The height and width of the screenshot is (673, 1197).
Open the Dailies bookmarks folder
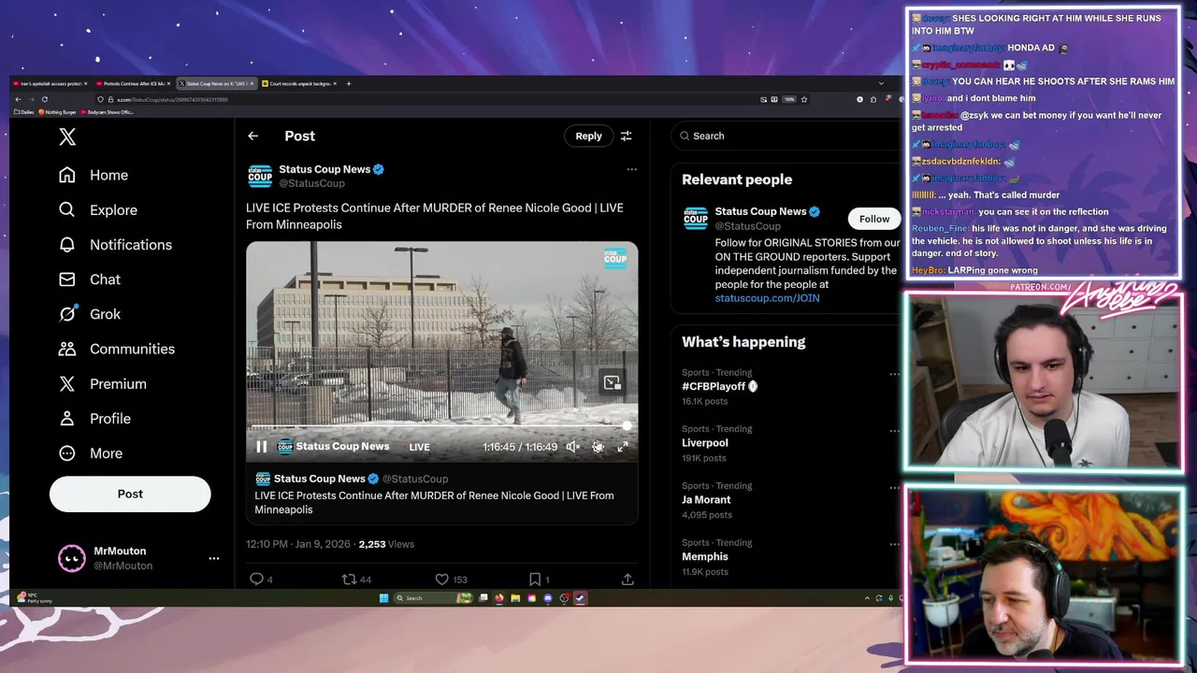(23, 112)
